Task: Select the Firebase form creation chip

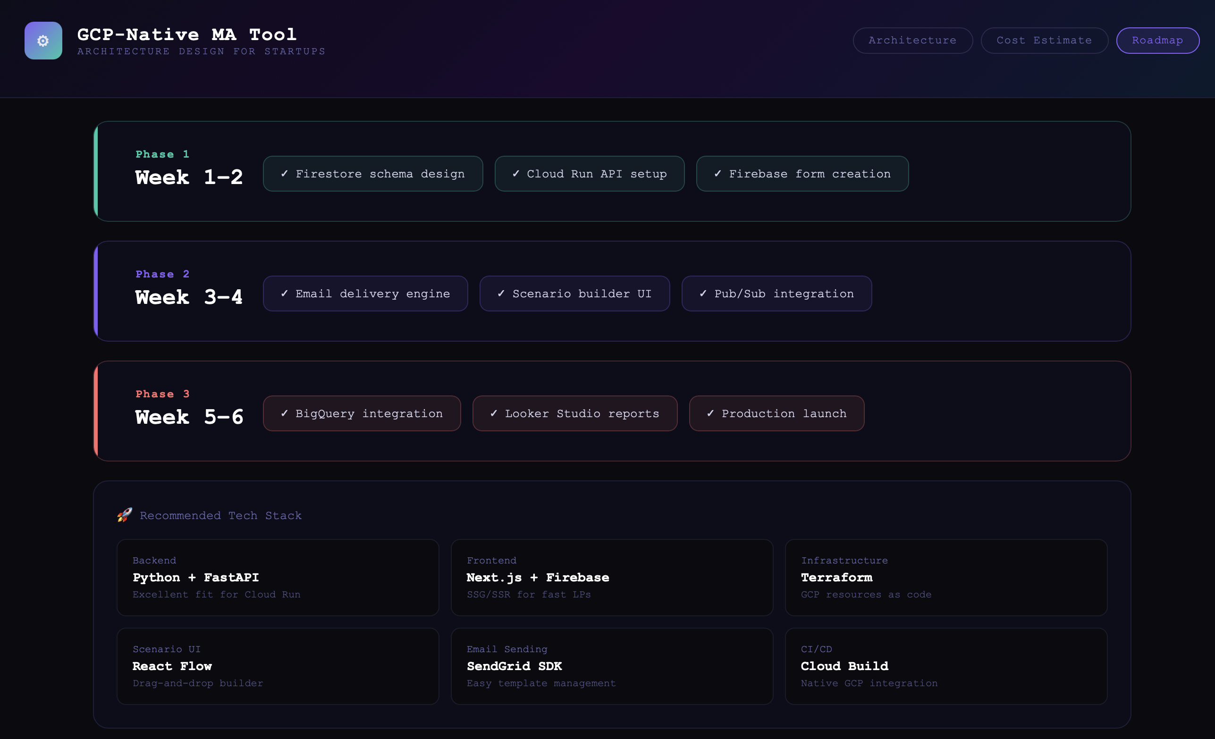Action: click(802, 174)
